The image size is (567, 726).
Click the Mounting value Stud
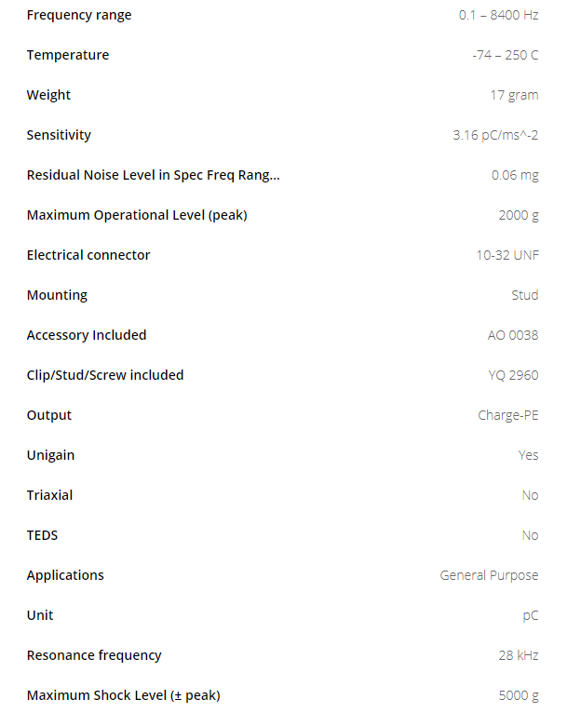[x=524, y=295]
